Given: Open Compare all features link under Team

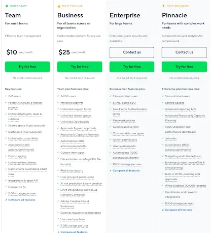Looking at the screenshot, I should [x=22, y=200].
